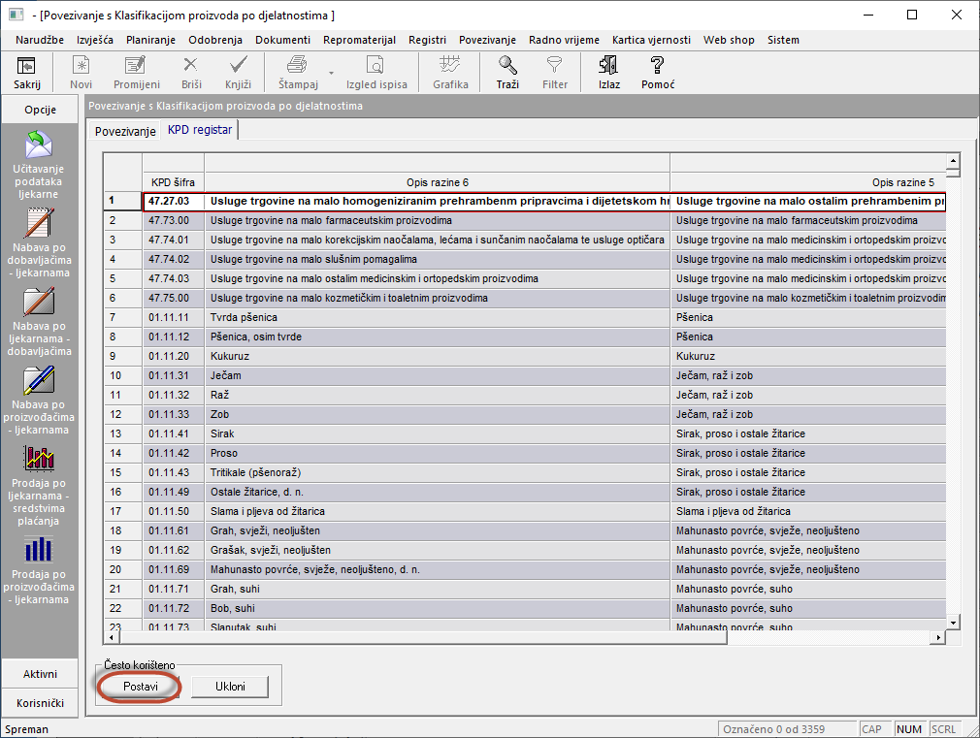
Task: Open the Izvješća menu
Action: click(x=95, y=40)
